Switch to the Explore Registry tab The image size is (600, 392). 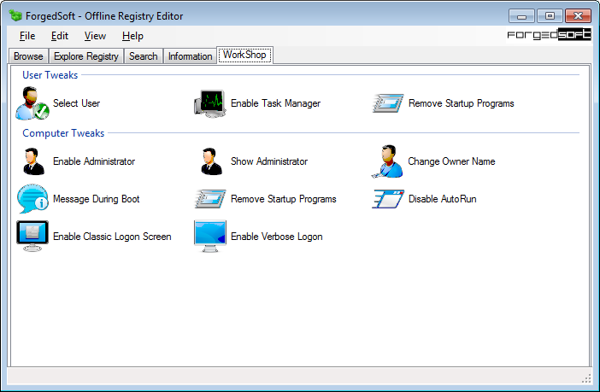point(86,56)
